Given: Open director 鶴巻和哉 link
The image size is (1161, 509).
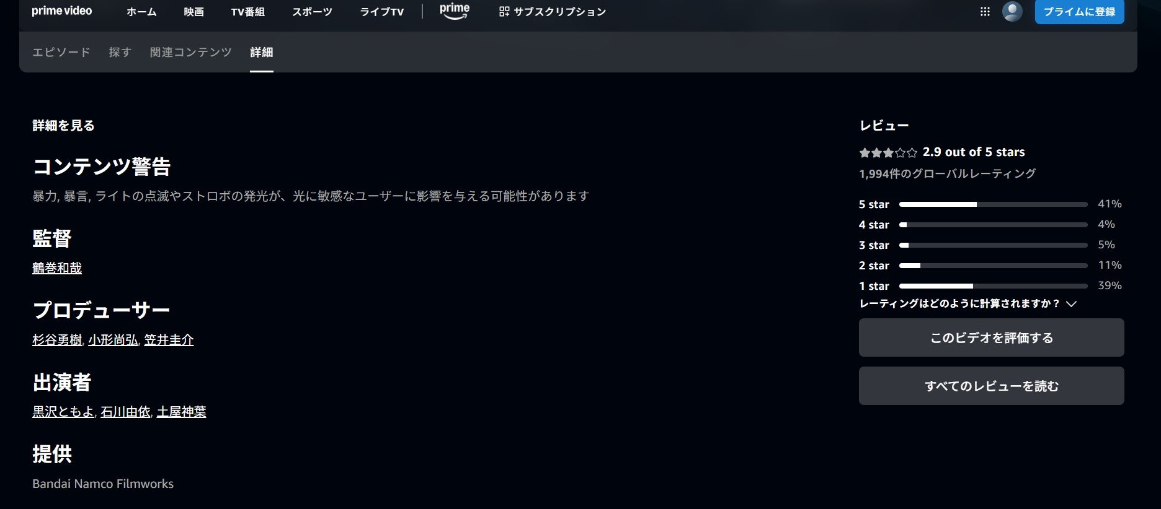Looking at the screenshot, I should (57, 268).
